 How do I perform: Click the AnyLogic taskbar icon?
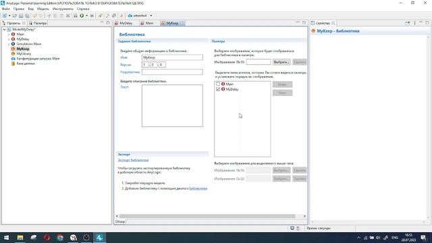(99, 238)
